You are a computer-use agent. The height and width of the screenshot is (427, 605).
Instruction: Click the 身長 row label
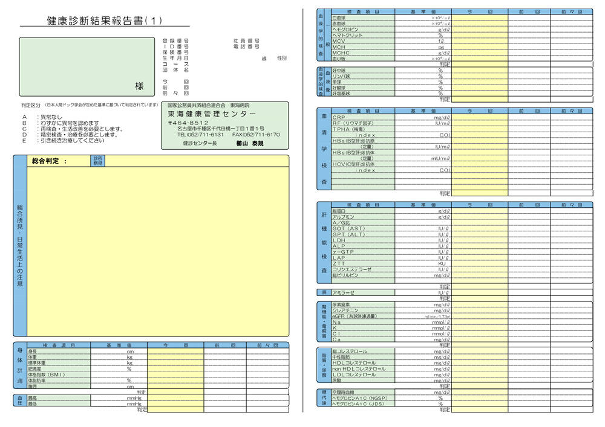(33, 352)
